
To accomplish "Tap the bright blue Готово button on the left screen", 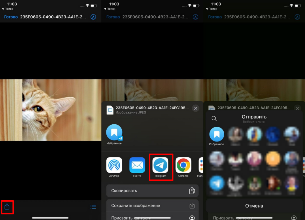I will [11, 17].
